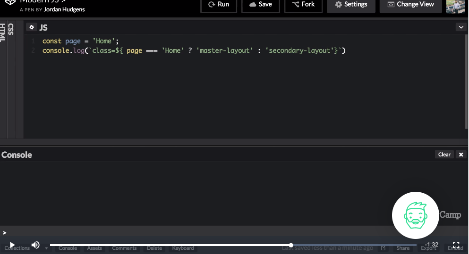Mute the video volume speaker

click(x=35, y=245)
